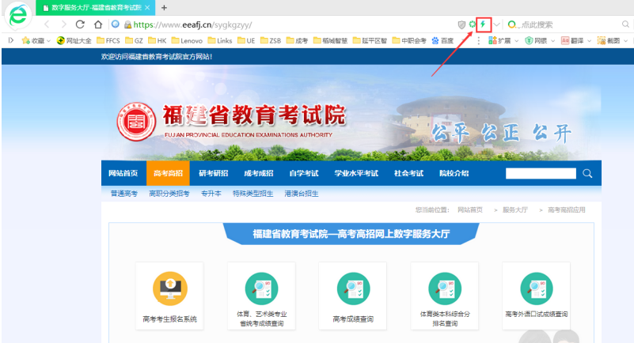Open 高考考生报名系统 icon
Image resolution: width=634 pixels, height=343 pixels.
[169, 289]
